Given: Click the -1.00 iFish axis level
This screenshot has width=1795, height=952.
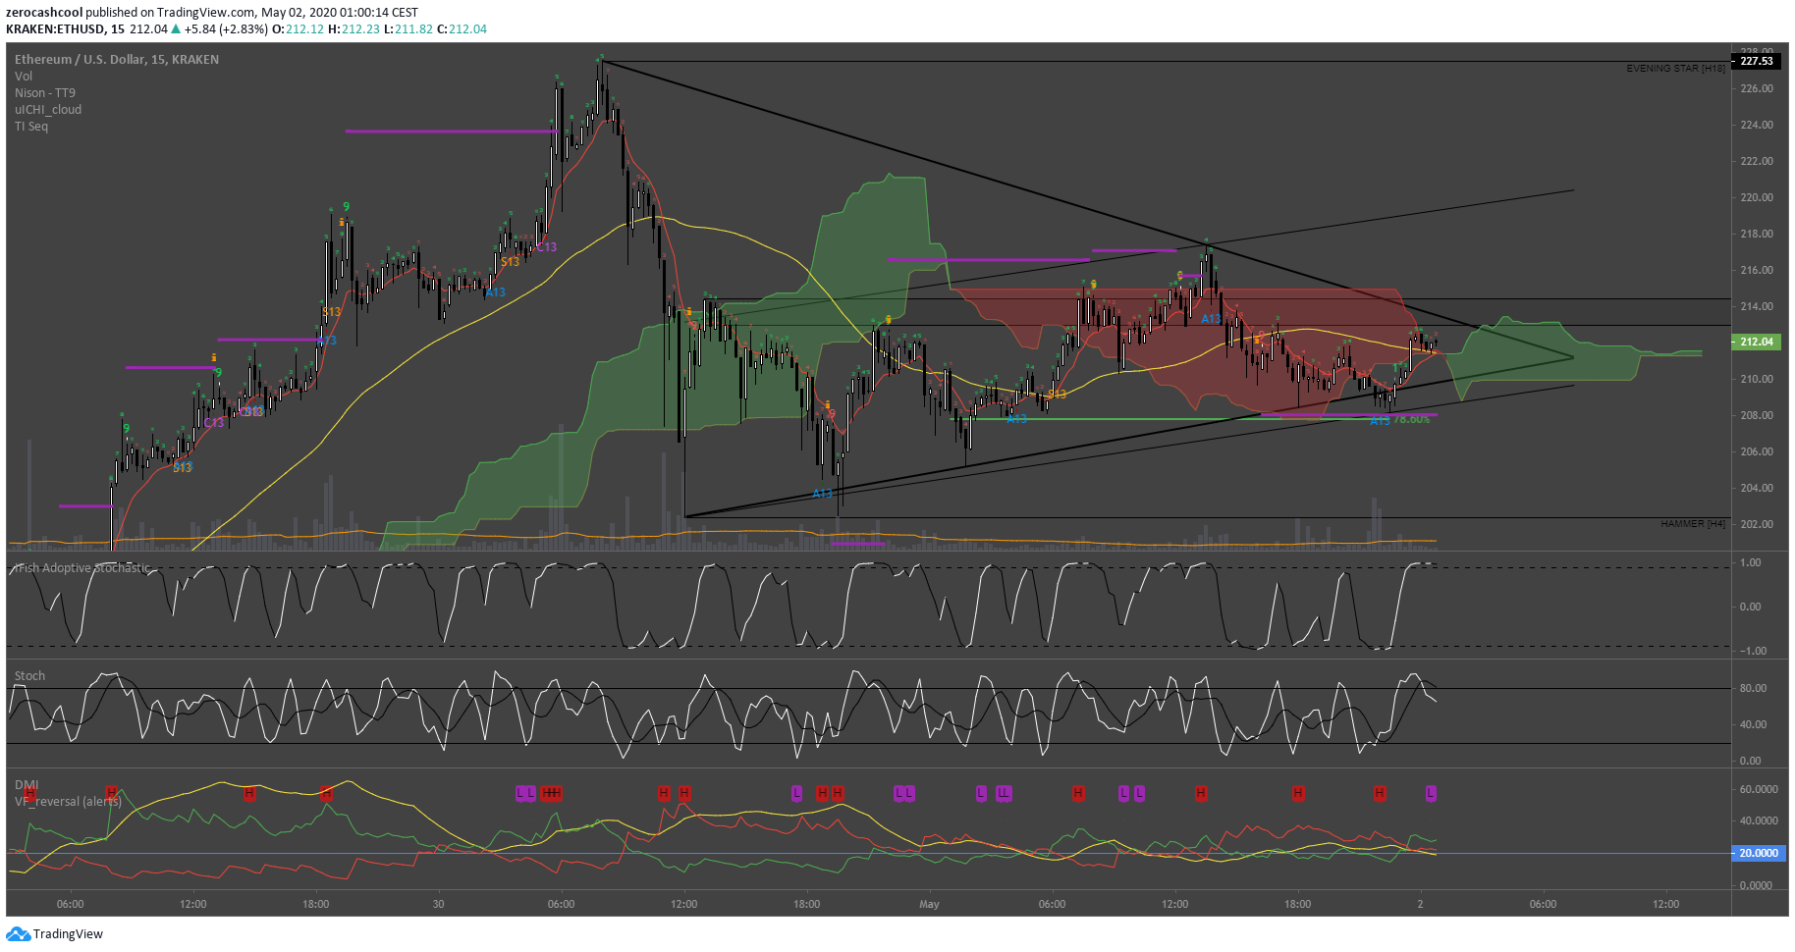Looking at the screenshot, I should tap(1752, 651).
